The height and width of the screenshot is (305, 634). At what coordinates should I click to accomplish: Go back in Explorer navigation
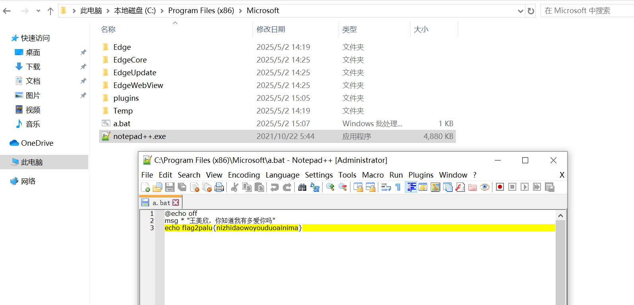click(7, 11)
